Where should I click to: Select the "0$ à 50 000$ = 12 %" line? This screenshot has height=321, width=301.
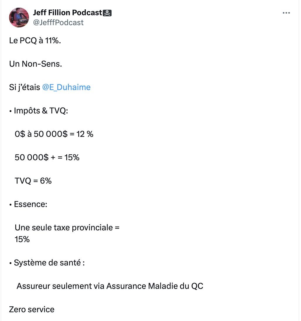54,134
